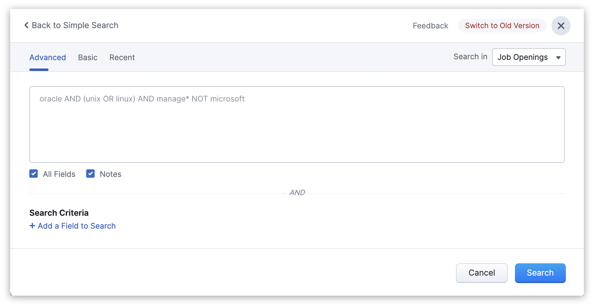Open the Recent searches tab
This screenshot has height=307, width=594.
pyautogui.click(x=122, y=57)
